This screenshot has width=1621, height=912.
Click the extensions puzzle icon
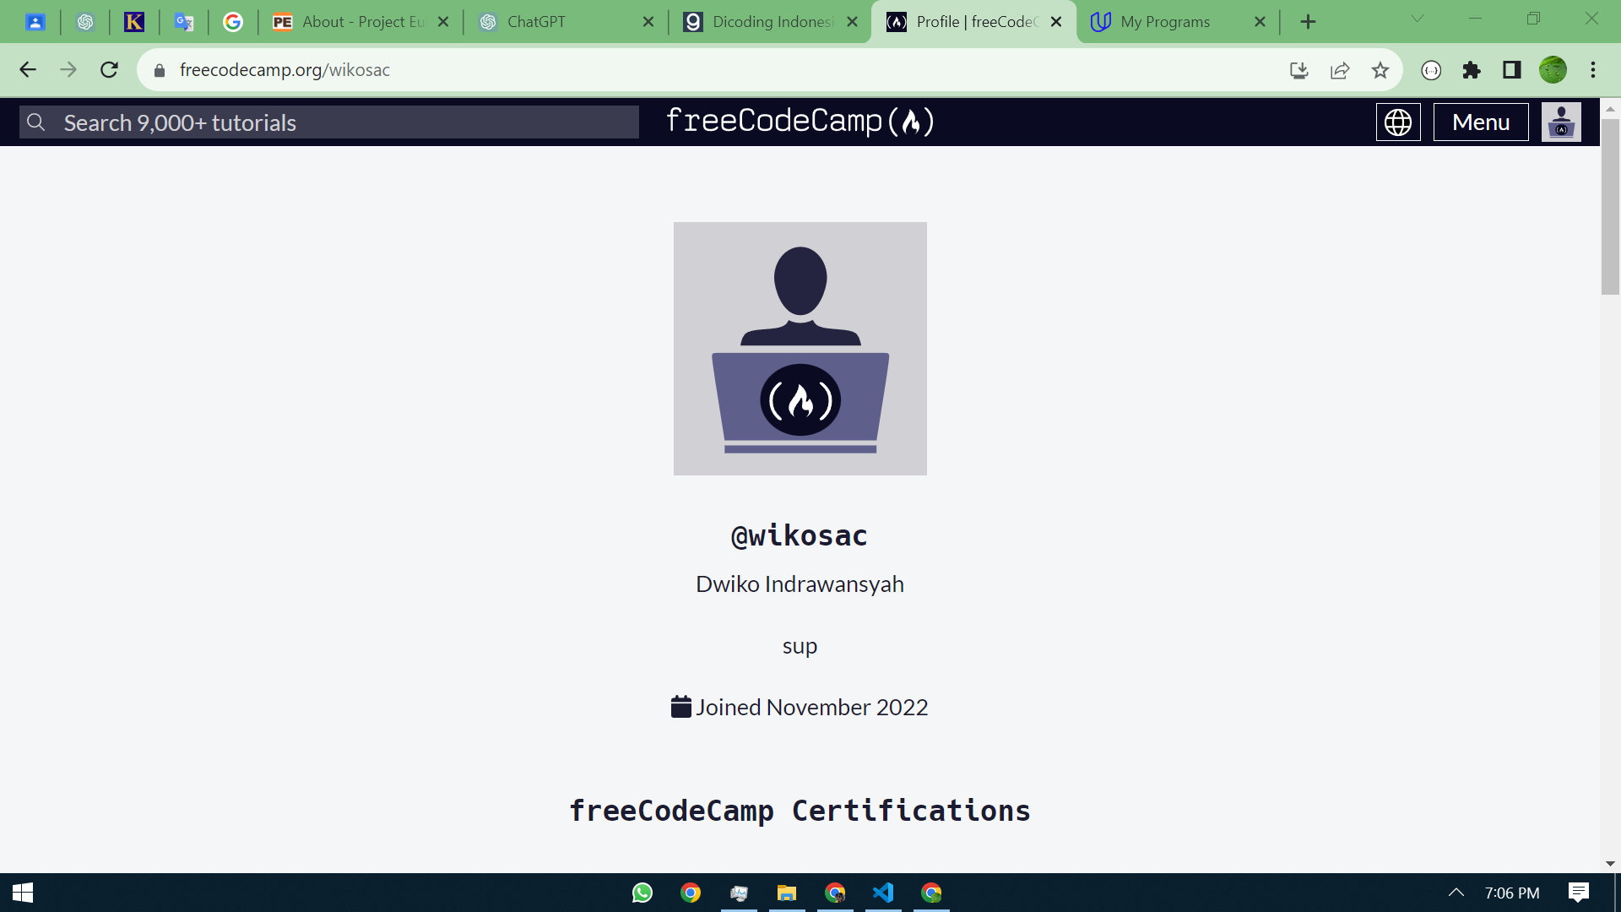pos(1472,70)
